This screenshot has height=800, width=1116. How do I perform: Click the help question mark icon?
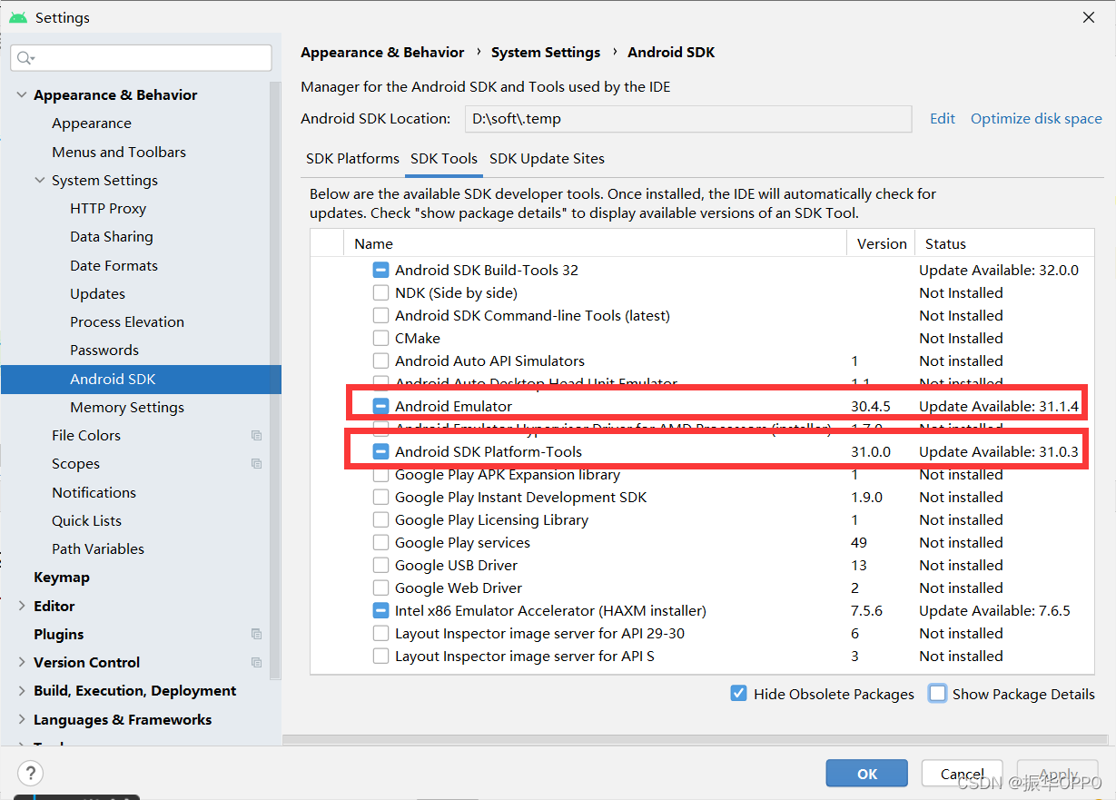(31, 774)
